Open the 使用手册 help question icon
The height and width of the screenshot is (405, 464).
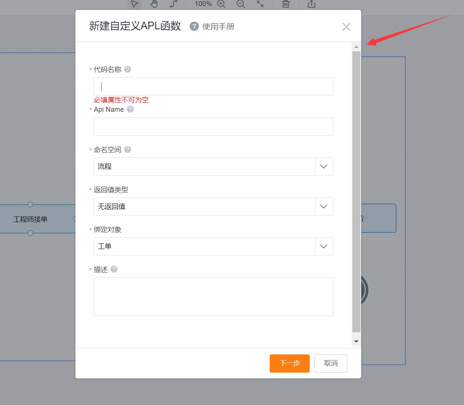194,26
